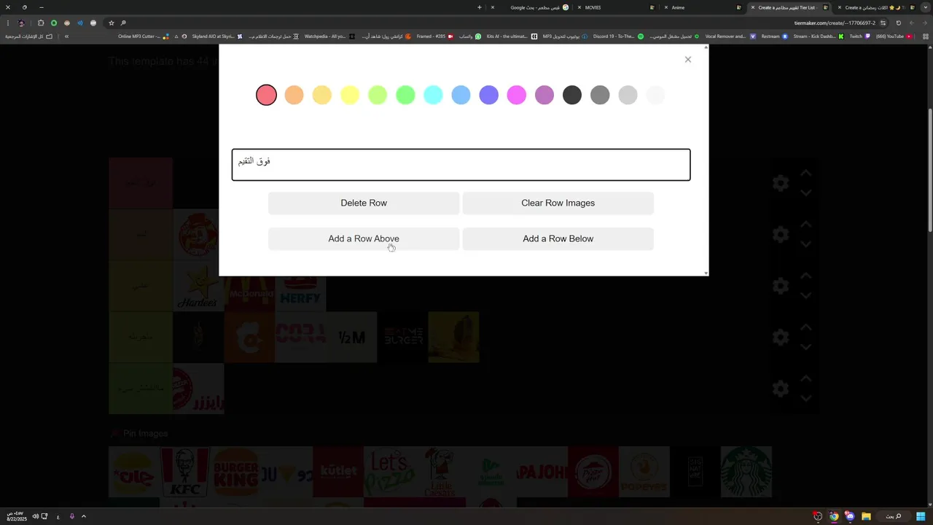Select the sky blue color swatch
This screenshot has width=933, height=525.
coord(461,95)
